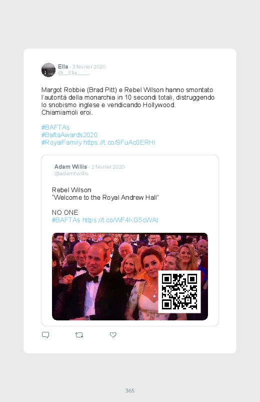Open the #BaftaAwards2020 hashtag

[x=69, y=135]
